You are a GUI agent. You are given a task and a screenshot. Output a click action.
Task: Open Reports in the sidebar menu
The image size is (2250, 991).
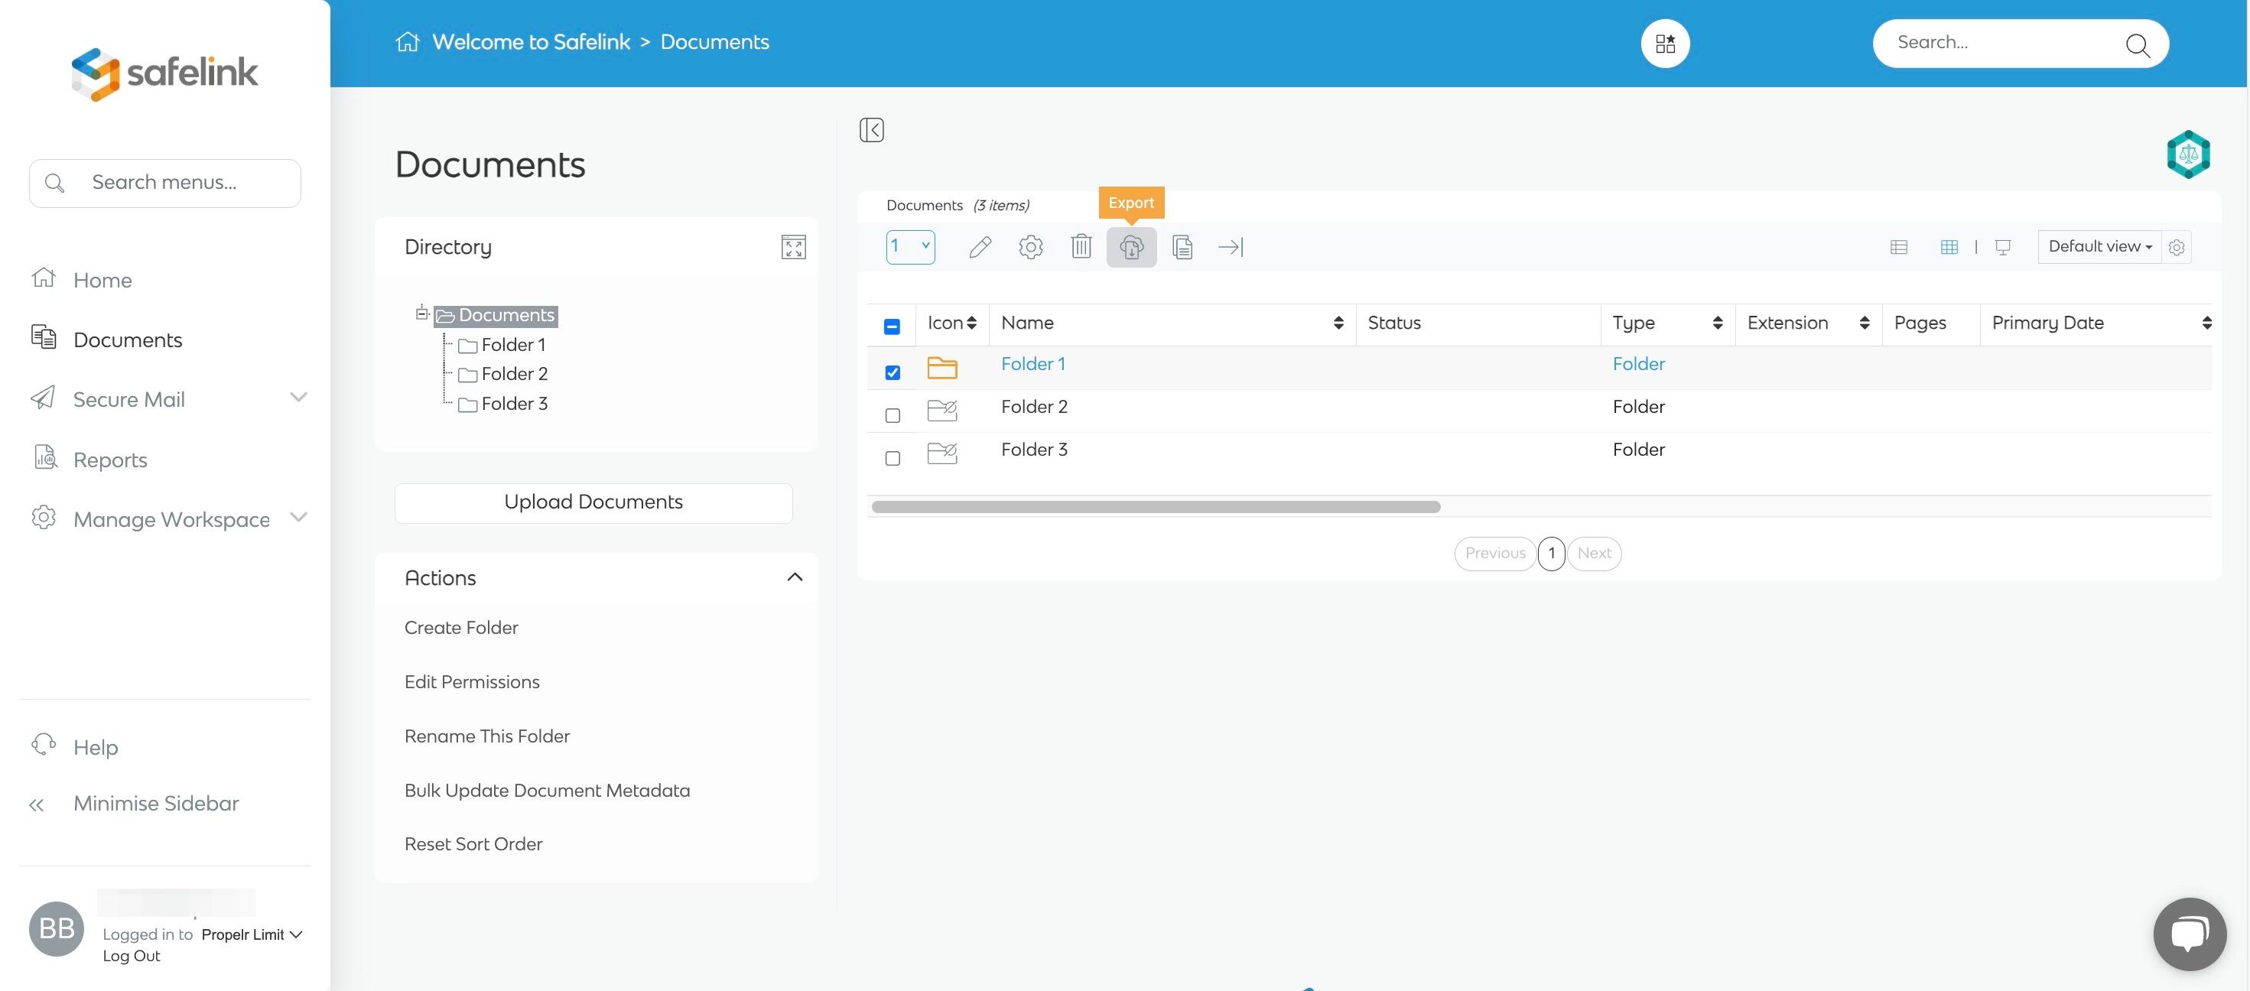[x=110, y=460]
